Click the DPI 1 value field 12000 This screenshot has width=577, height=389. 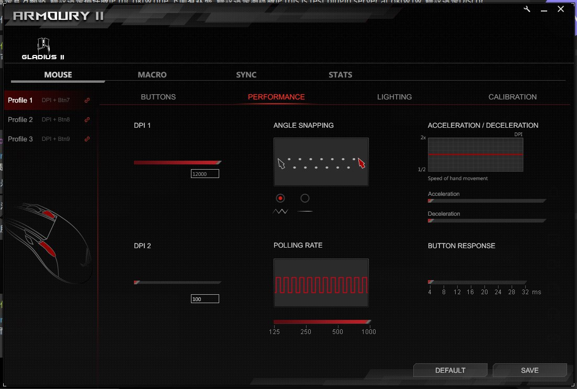(x=205, y=174)
